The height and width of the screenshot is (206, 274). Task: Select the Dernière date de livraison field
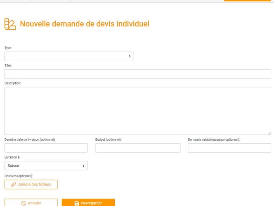coord(46,148)
